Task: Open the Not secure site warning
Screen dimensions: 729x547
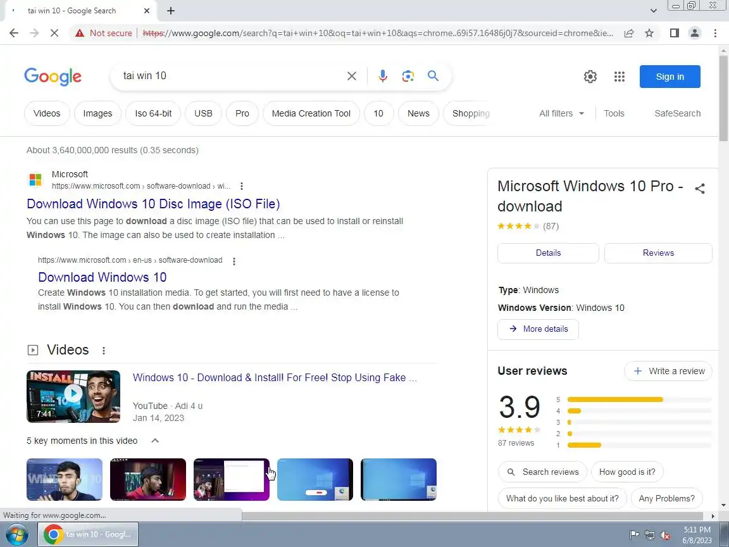Action: 104,33
